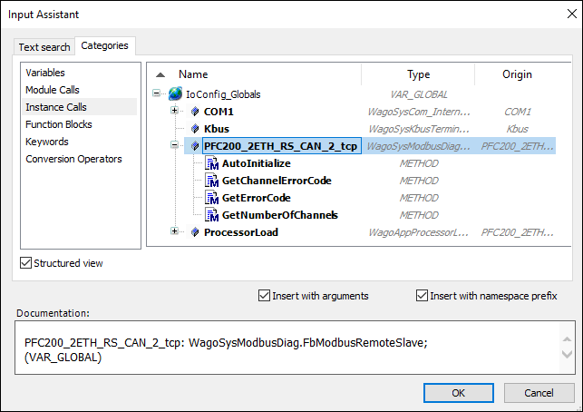583x412 pixels.
Task: Toggle the Structured view checkbox
Action: click(x=26, y=263)
